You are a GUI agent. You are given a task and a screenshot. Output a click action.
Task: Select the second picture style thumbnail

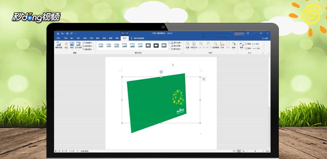tap(109, 46)
